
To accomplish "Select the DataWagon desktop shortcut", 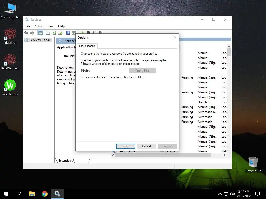I will (10, 62).
